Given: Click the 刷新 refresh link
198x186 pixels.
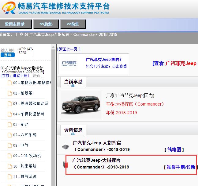Looking at the screenshot, I should tap(36, 76).
